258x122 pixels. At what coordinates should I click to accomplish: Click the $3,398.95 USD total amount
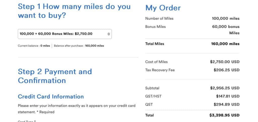tap(224, 115)
